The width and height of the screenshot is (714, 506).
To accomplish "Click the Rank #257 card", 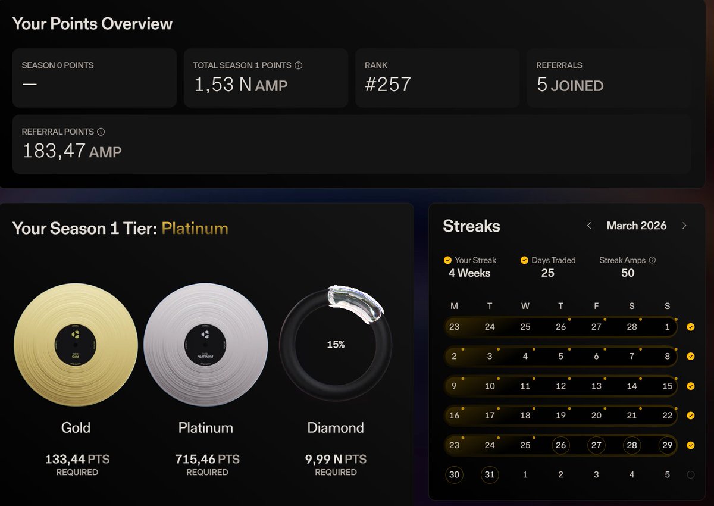I will [x=437, y=78].
